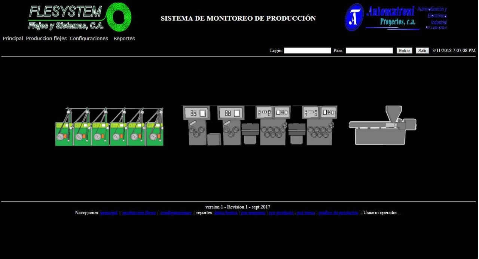Click inside the Login input field

[x=307, y=50]
